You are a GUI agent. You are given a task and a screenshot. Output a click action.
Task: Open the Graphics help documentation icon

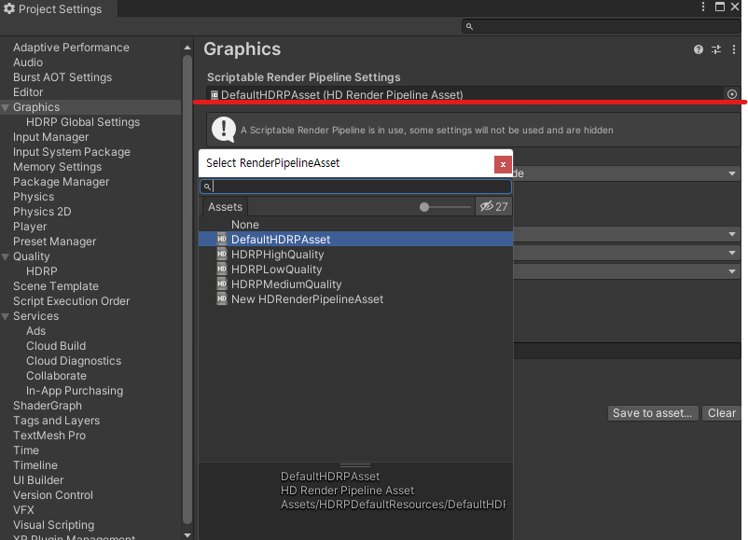click(699, 49)
